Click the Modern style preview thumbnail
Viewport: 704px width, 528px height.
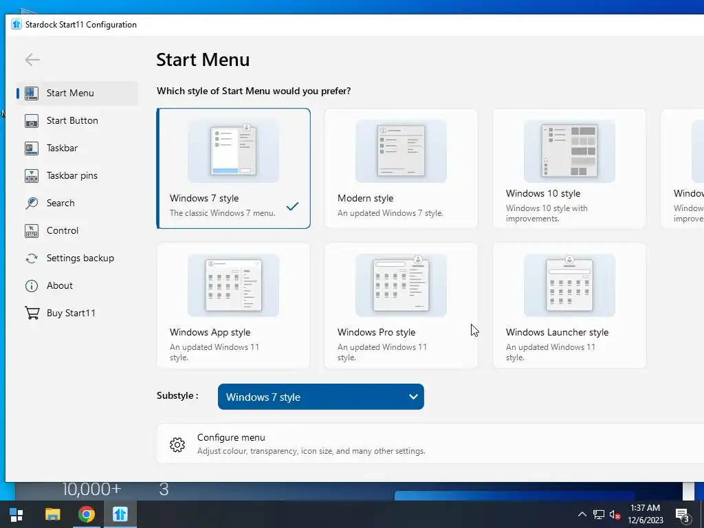401,151
